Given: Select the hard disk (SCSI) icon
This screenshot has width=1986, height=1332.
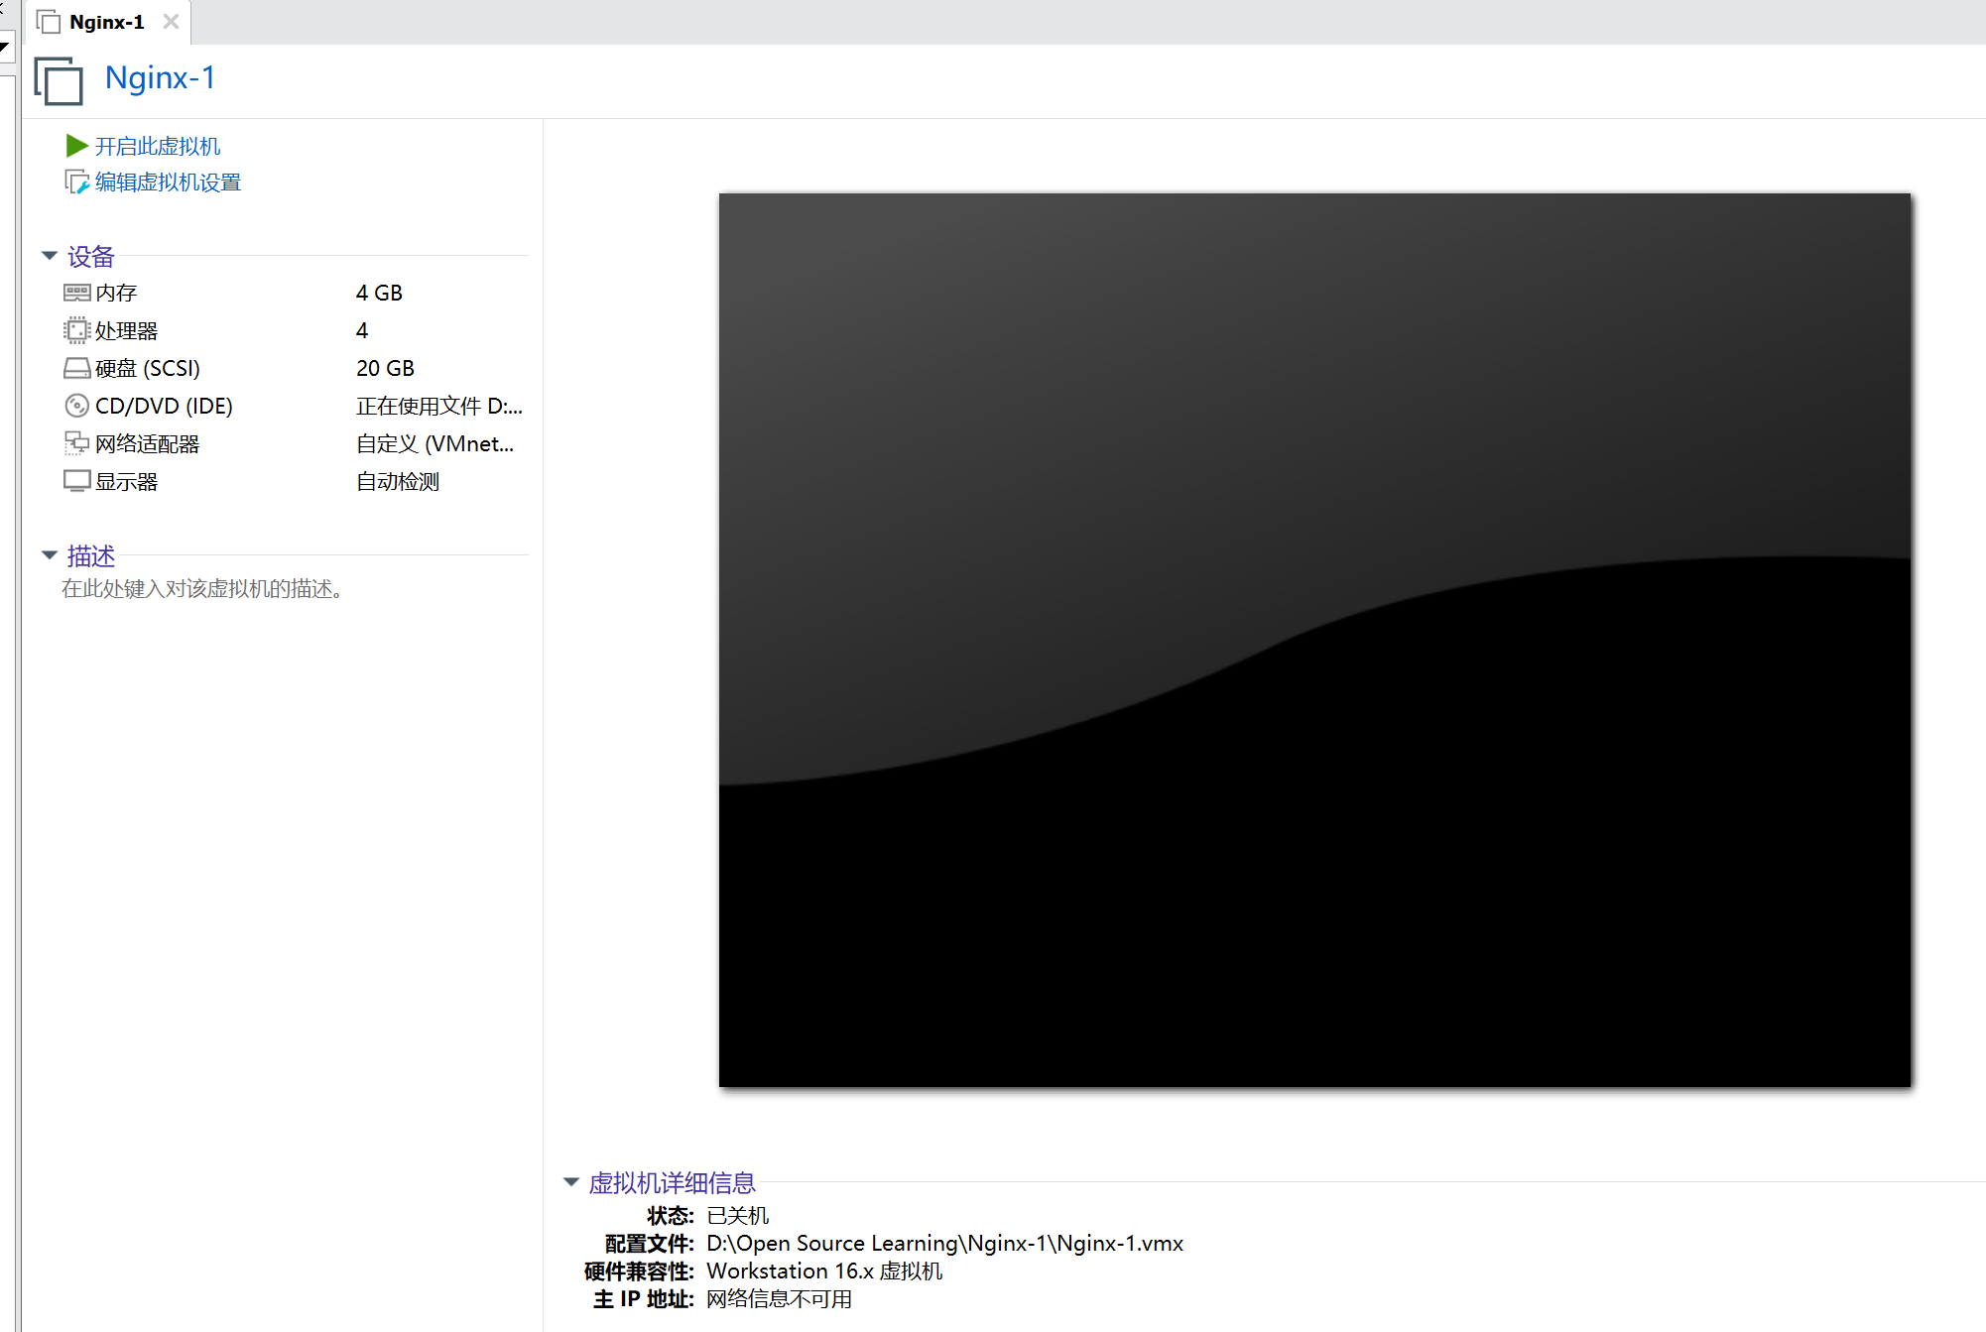Looking at the screenshot, I should click(76, 368).
